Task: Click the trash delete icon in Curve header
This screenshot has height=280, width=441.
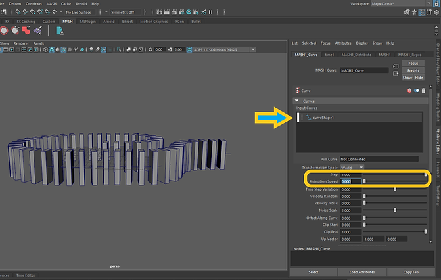Action: (423, 91)
